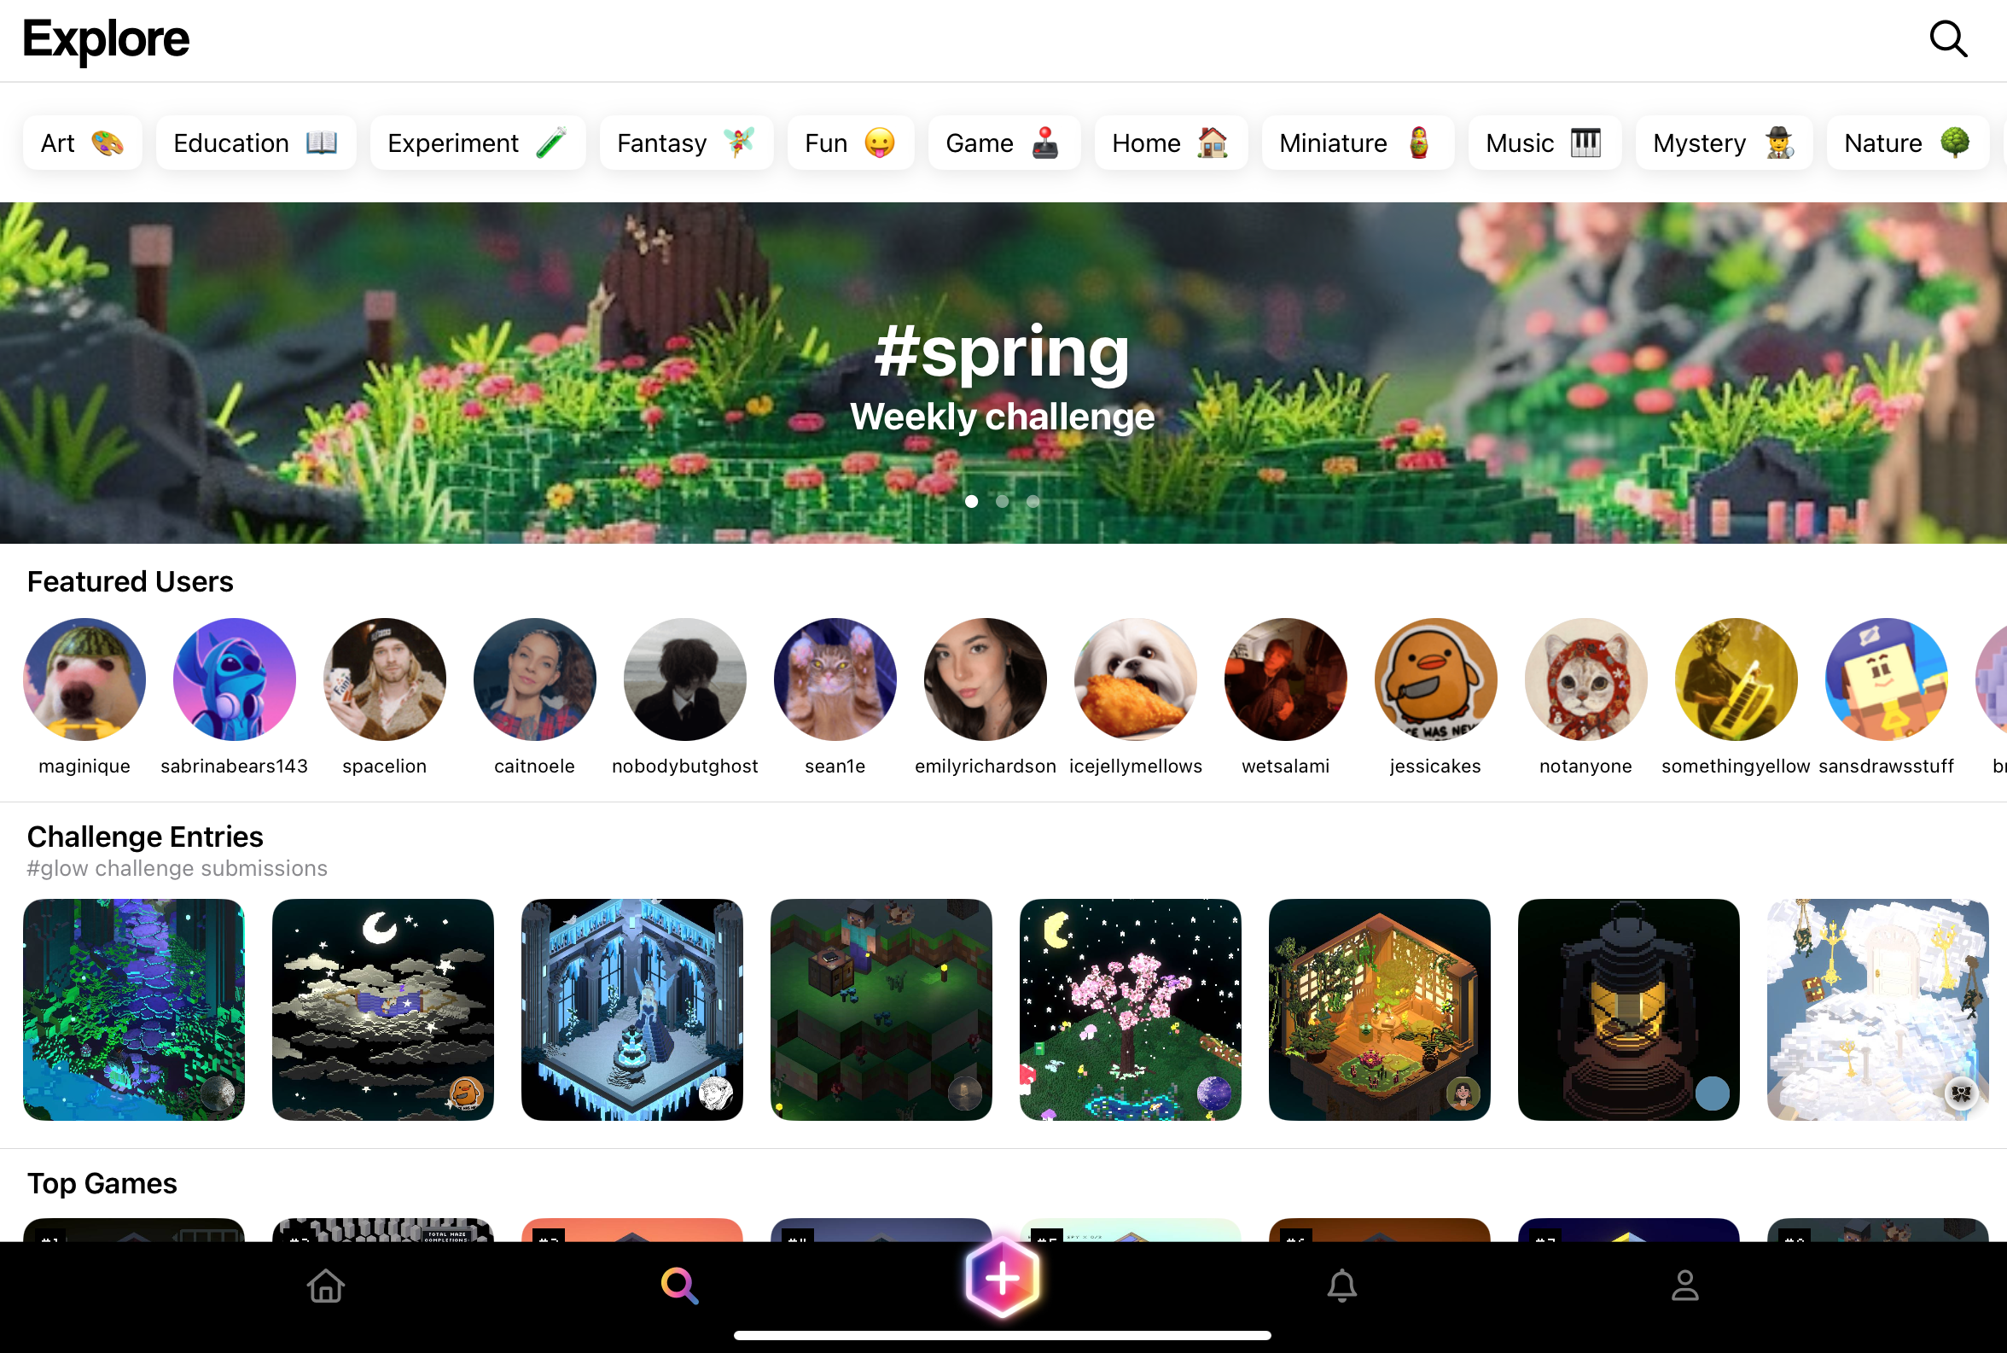Expand the Nature category filter
The width and height of the screenshot is (2007, 1353).
(1906, 142)
